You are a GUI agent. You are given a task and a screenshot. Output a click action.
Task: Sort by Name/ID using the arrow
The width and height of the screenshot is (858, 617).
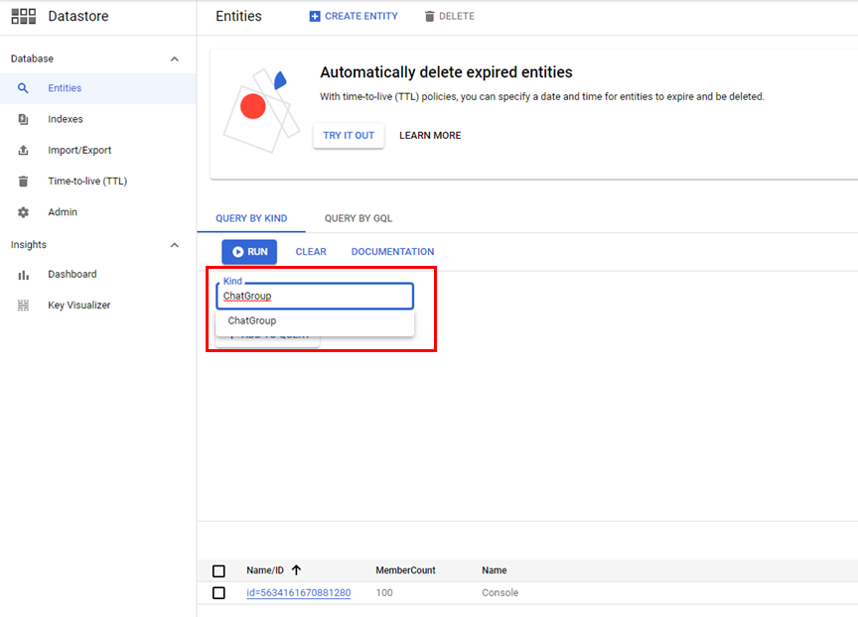(x=297, y=570)
